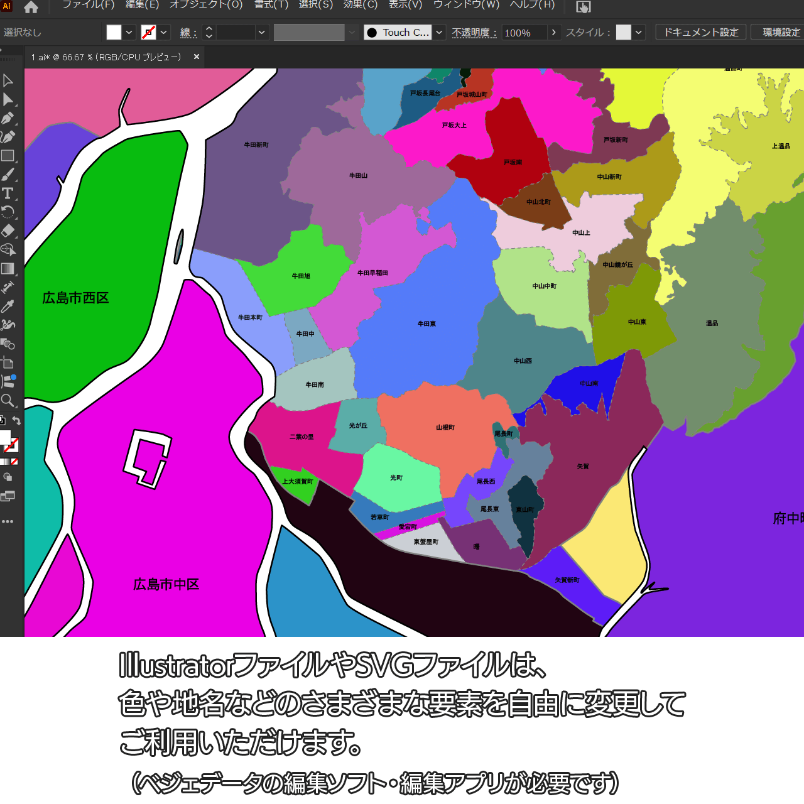
Task: Expand the Touch Calligraphic brush dropdown
Action: 440,33
